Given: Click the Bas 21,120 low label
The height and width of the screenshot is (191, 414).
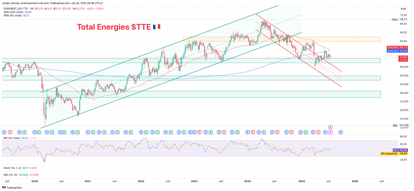Looking at the screenshot, I should (401, 125).
